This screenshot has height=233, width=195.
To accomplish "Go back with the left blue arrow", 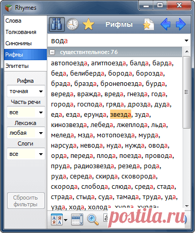I will tap(165, 24).
